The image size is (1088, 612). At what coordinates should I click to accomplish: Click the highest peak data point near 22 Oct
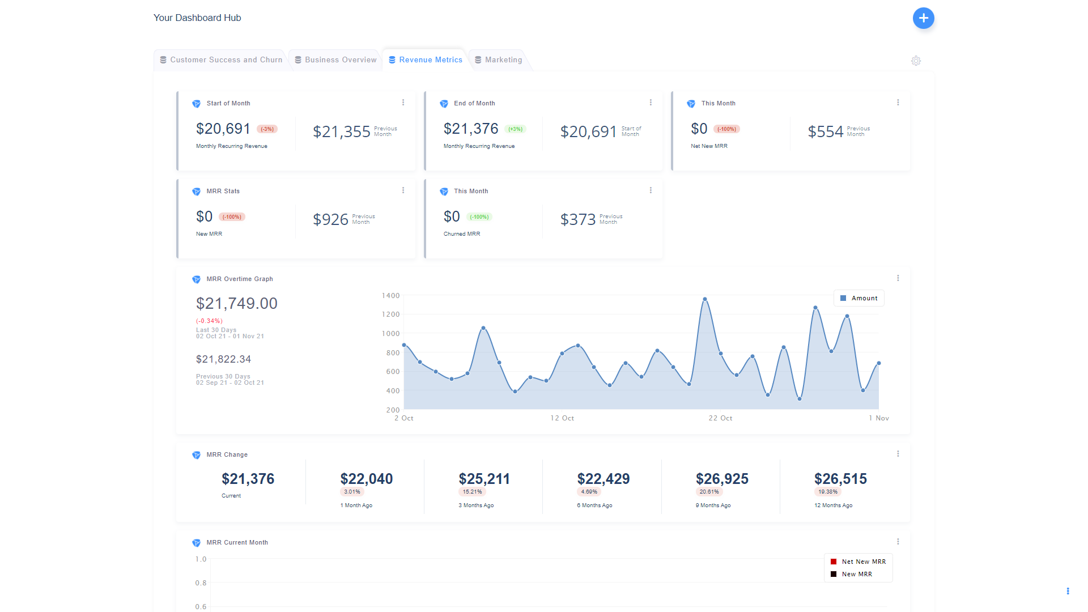(705, 299)
